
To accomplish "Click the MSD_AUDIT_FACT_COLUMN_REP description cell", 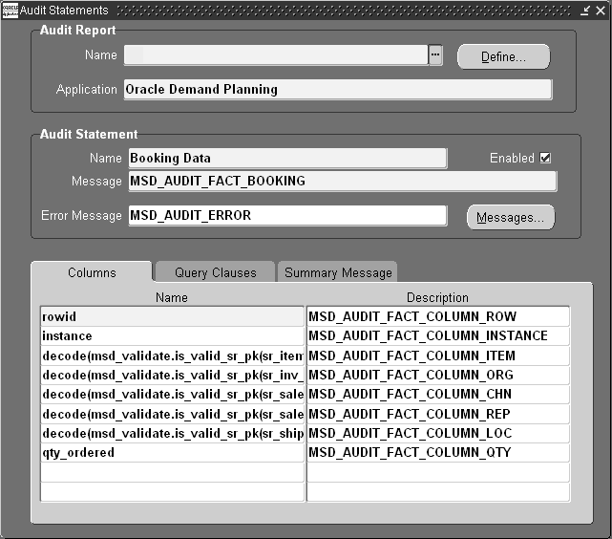I will (438, 414).
